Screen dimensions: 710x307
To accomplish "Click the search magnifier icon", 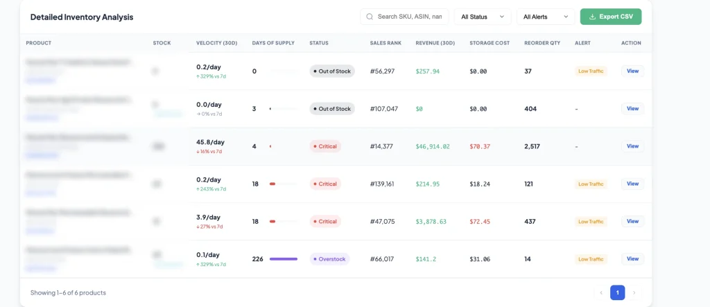I will point(370,17).
